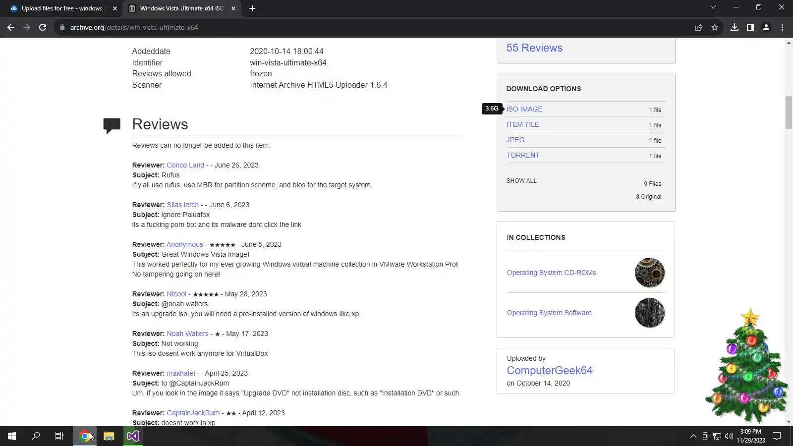Download the TORRENT file
This screenshot has width=793, height=446.
[523, 155]
